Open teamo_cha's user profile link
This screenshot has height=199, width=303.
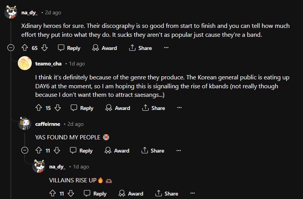48,63
